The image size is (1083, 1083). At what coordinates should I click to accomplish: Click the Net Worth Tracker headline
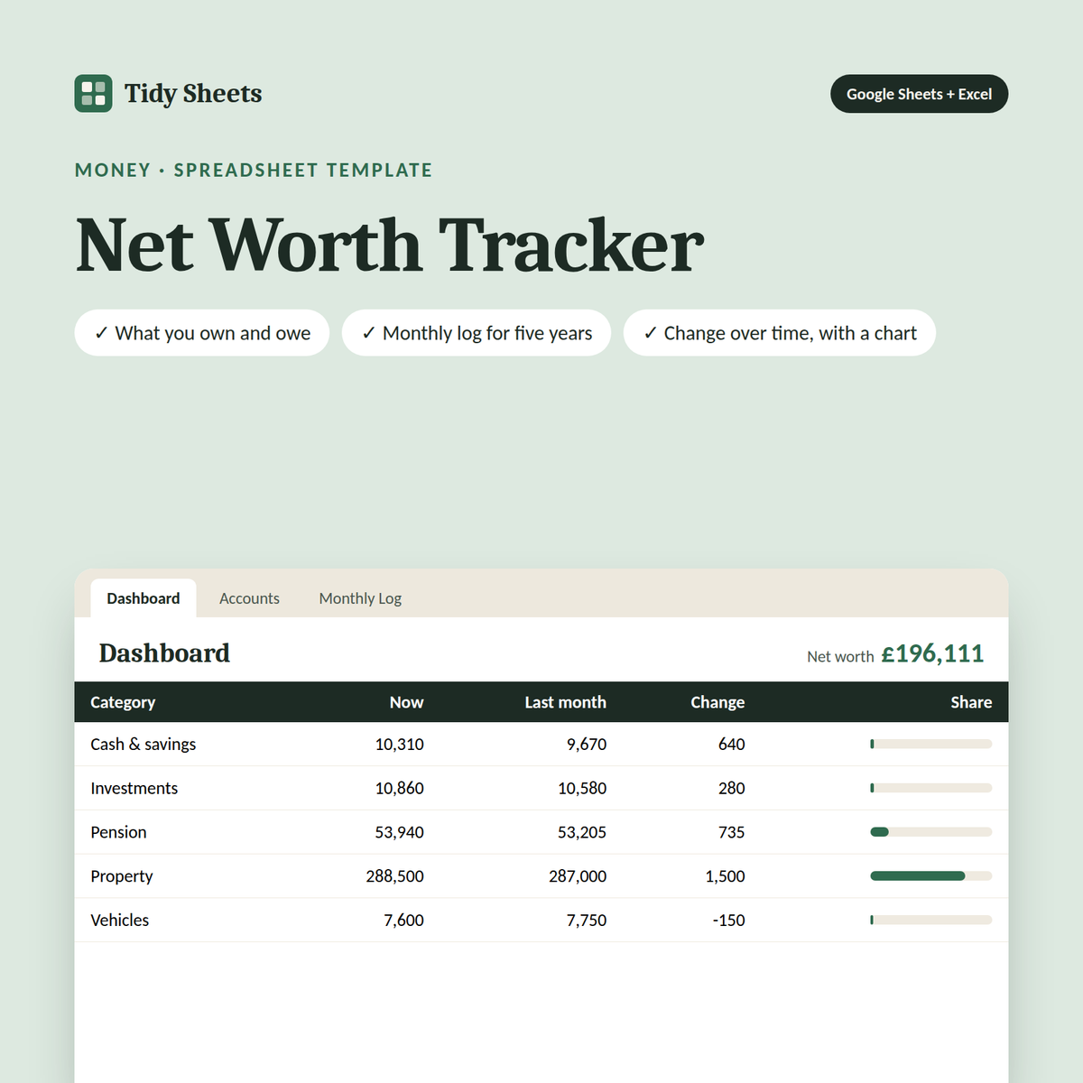tap(389, 245)
